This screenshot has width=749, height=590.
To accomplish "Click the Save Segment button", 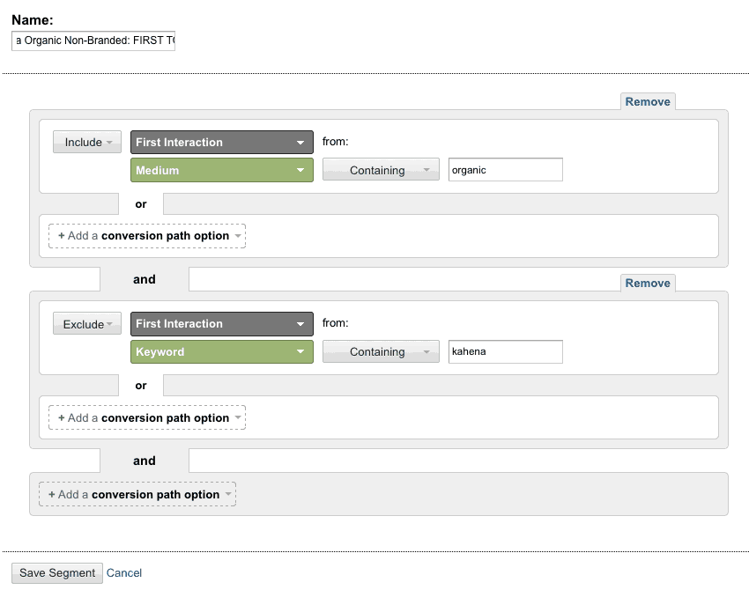I will (57, 572).
